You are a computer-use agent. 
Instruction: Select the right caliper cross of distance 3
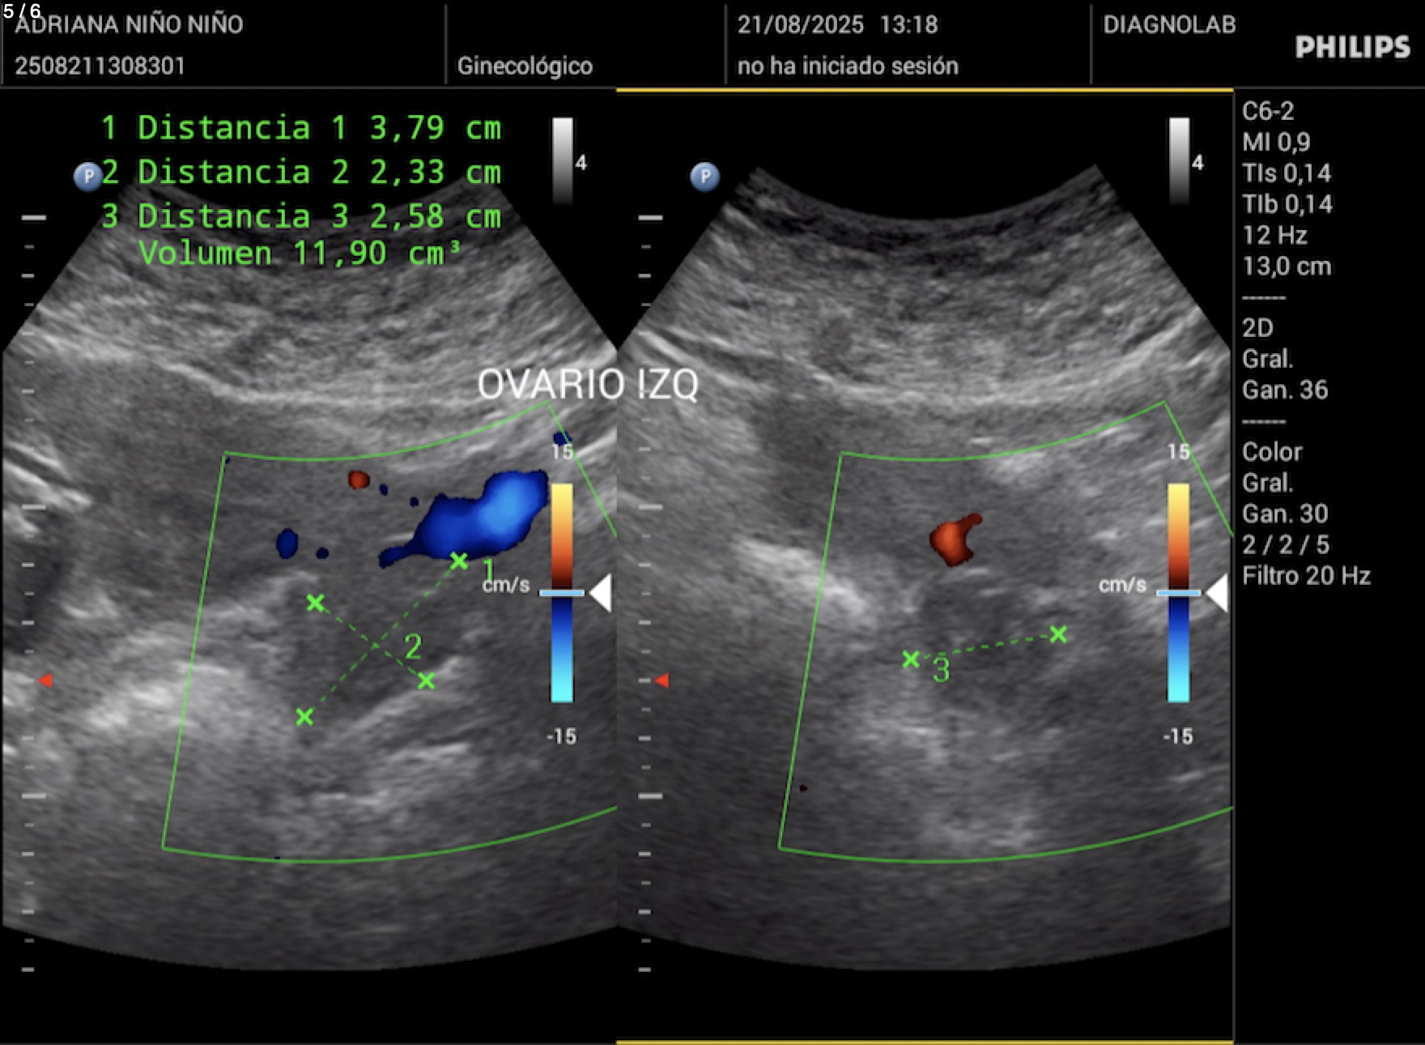(1058, 634)
